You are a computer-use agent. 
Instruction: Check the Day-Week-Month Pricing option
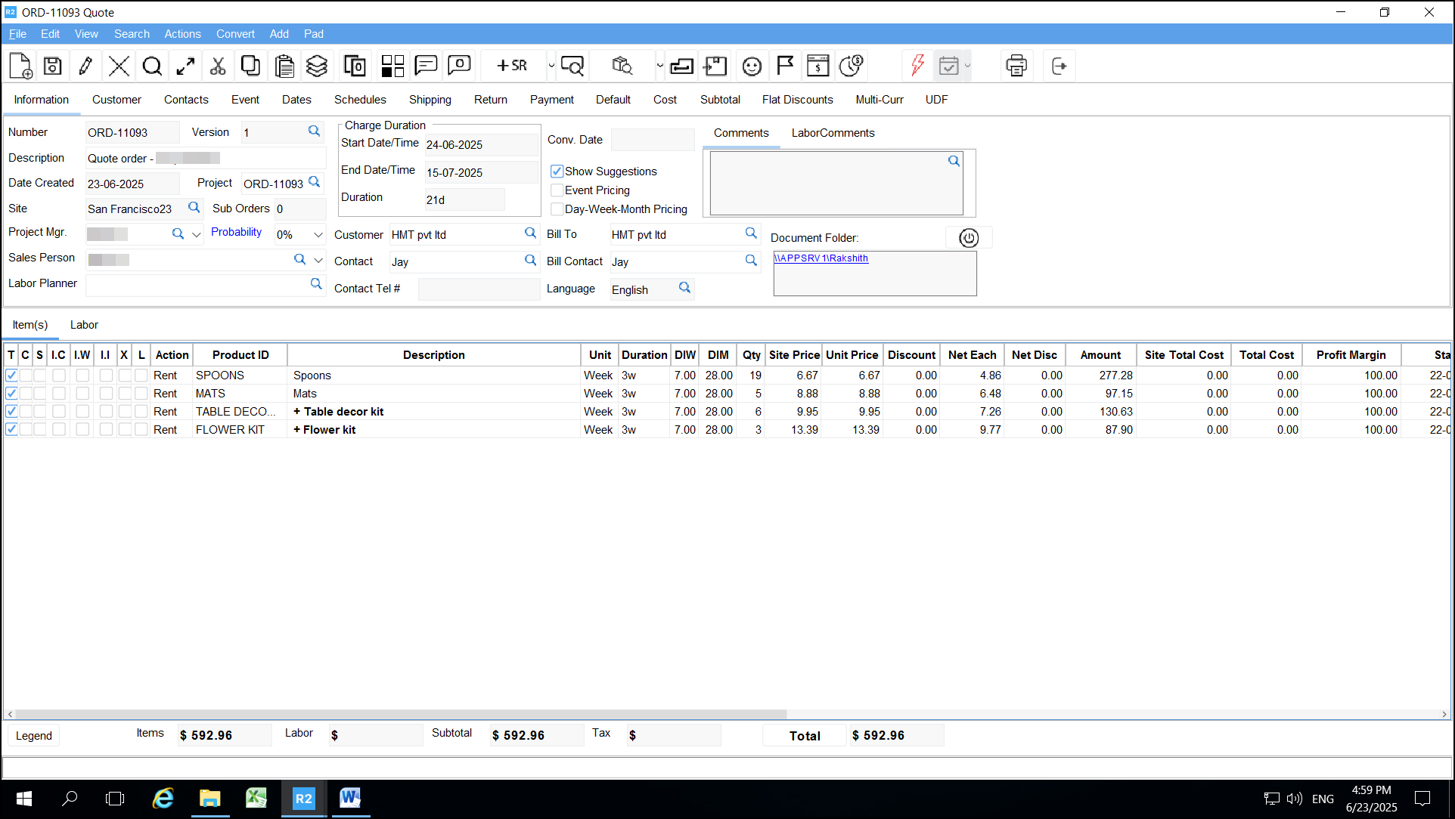[557, 209]
